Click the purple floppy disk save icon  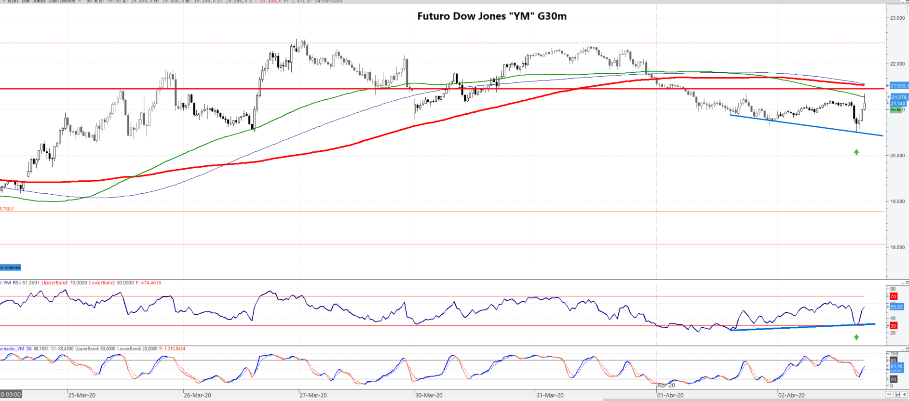click(897, 394)
